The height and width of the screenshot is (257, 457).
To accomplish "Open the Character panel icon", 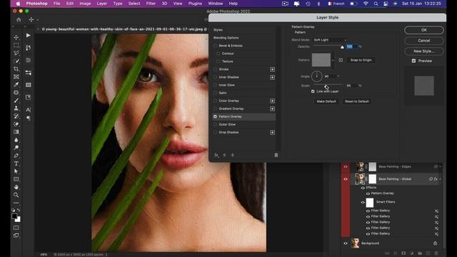I will [x=29, y=109].
